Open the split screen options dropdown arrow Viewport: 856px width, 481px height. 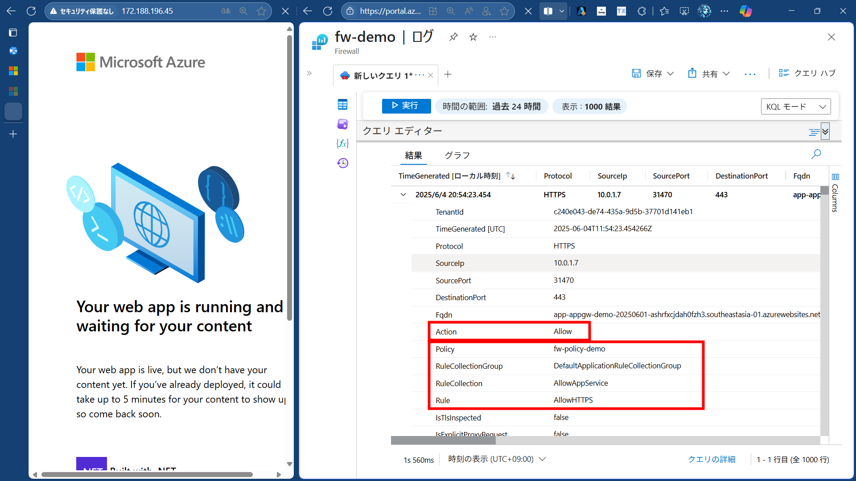(562, 11)
